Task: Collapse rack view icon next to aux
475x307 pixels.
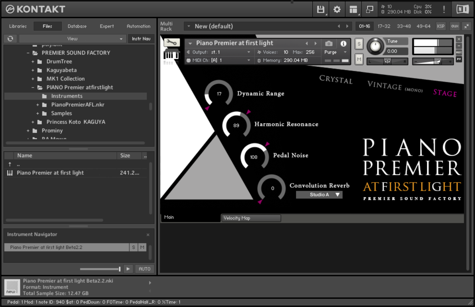Action: tap(467, 26)
